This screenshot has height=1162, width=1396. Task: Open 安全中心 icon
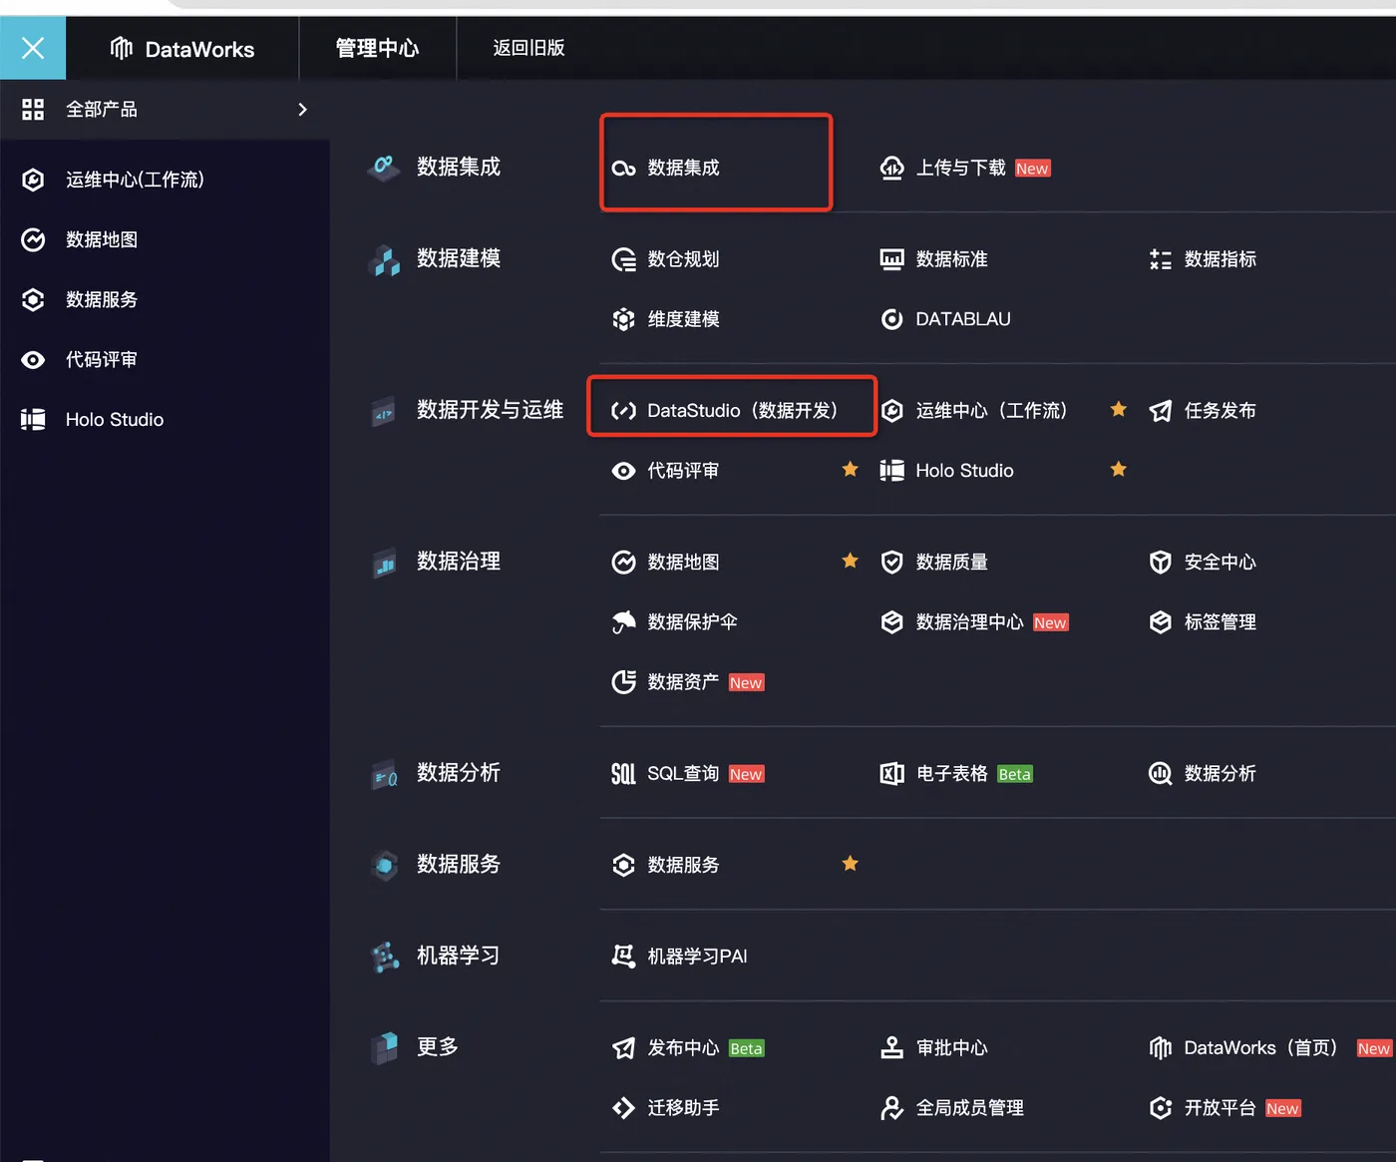(x=1161, y=563)
